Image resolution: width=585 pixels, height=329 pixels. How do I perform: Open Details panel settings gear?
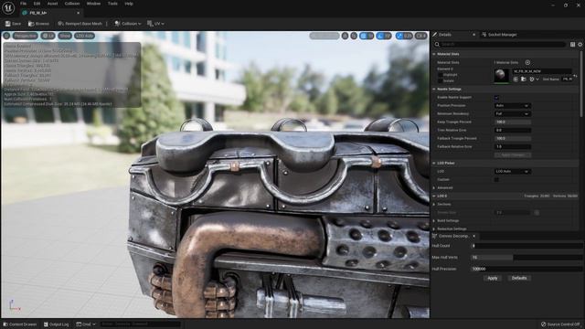[580, 45]
